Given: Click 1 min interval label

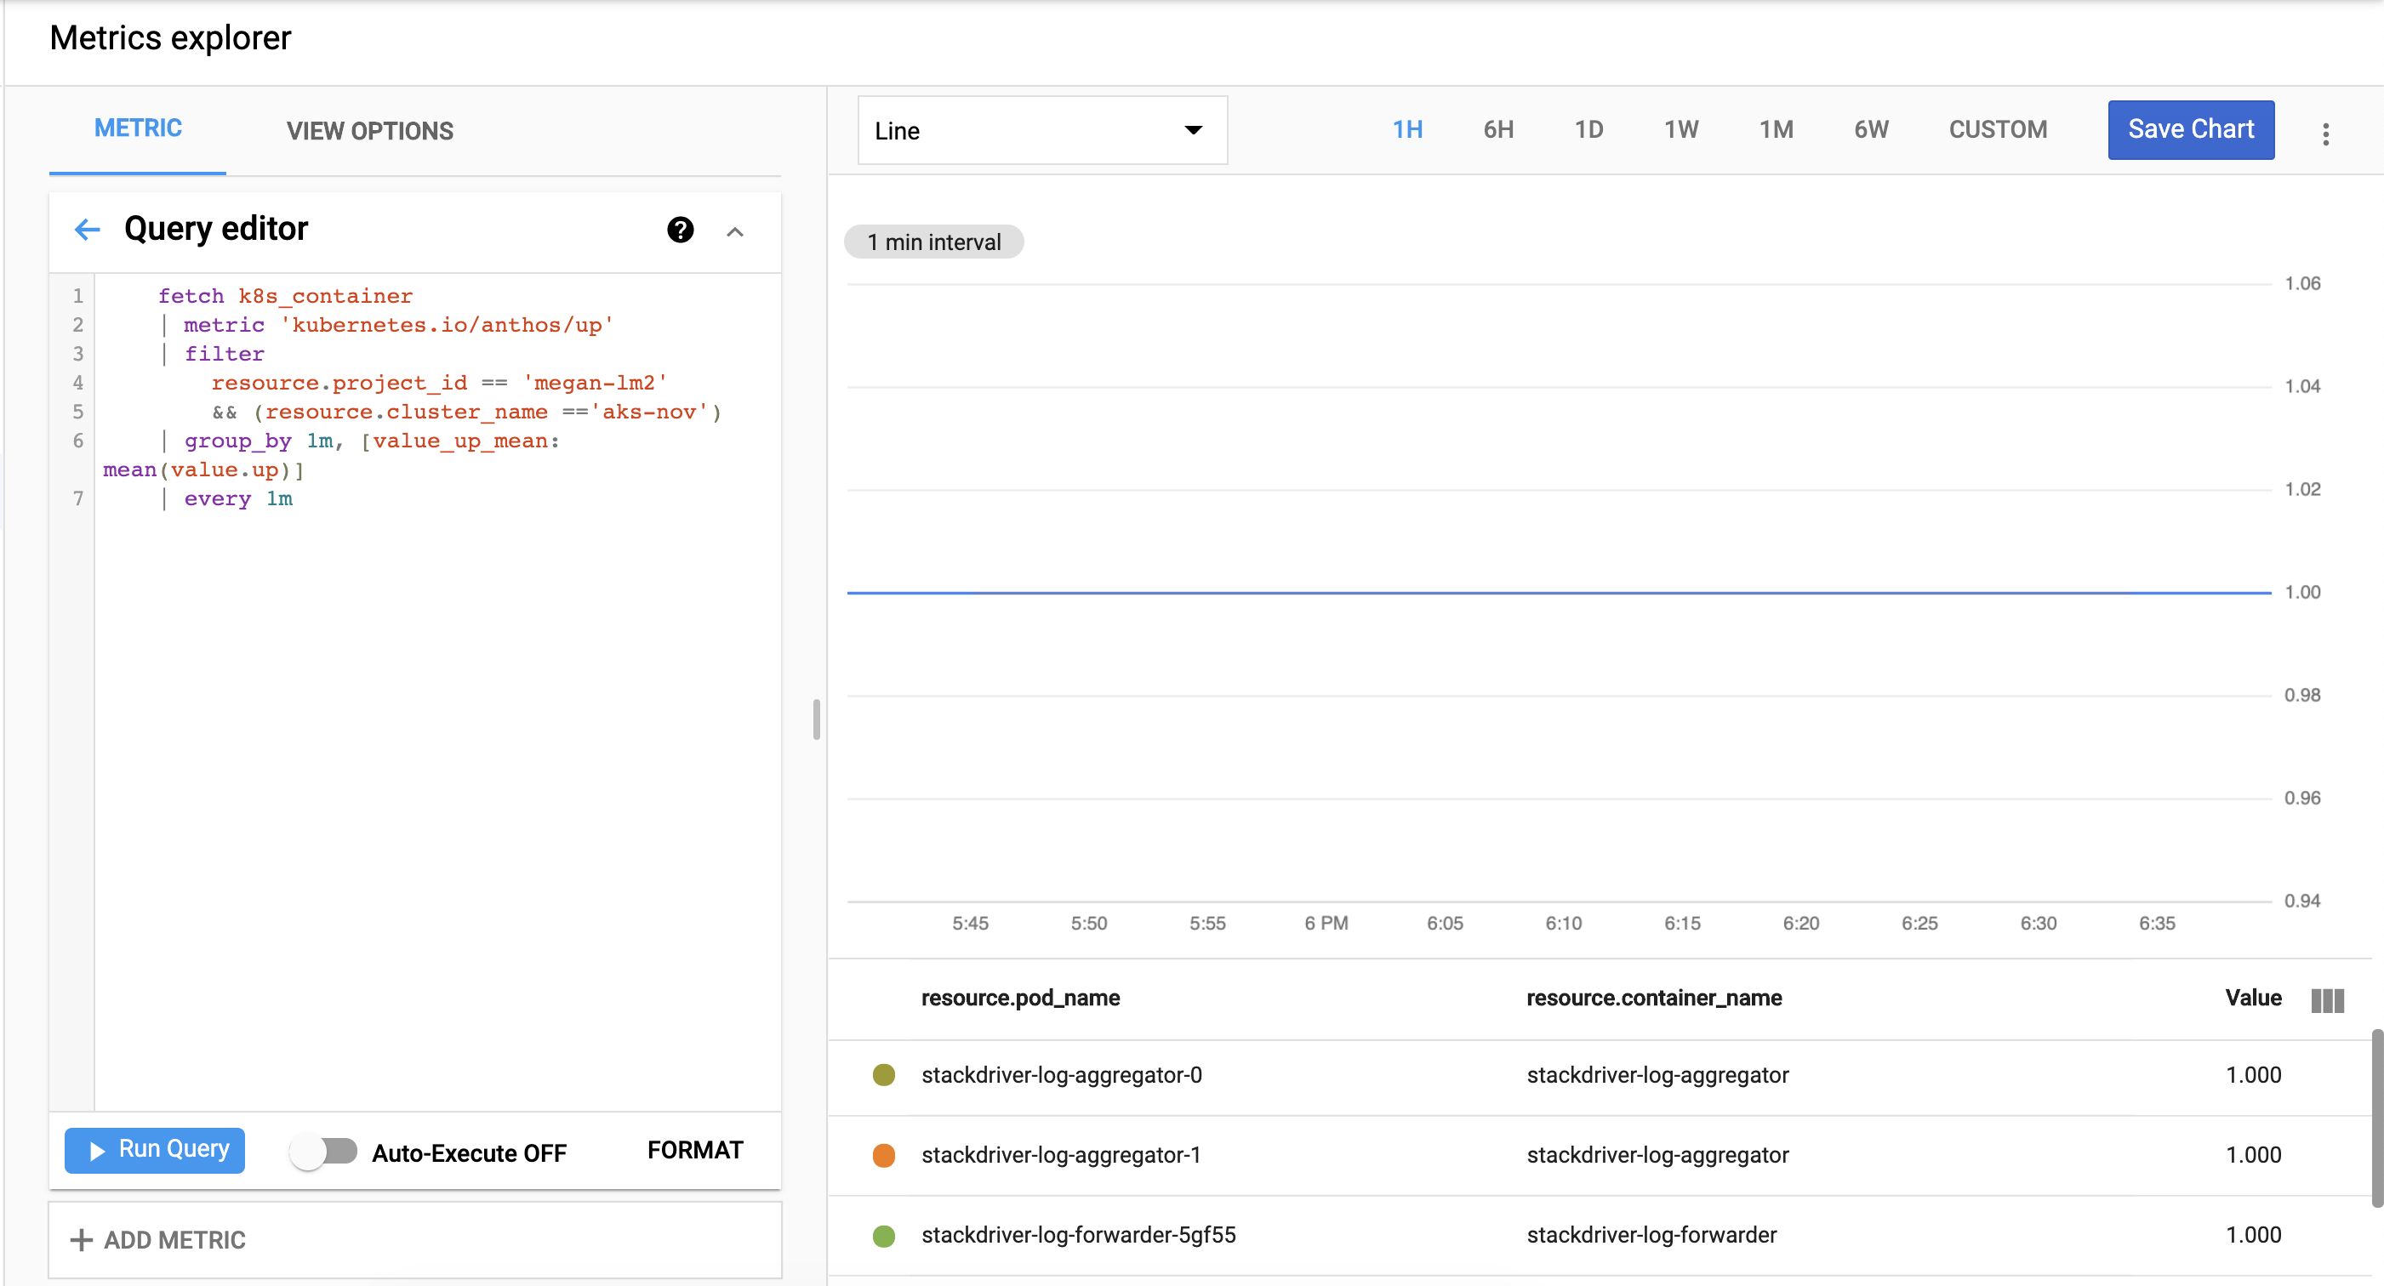Looking at the screenshot, I should (x=934, y=241).
